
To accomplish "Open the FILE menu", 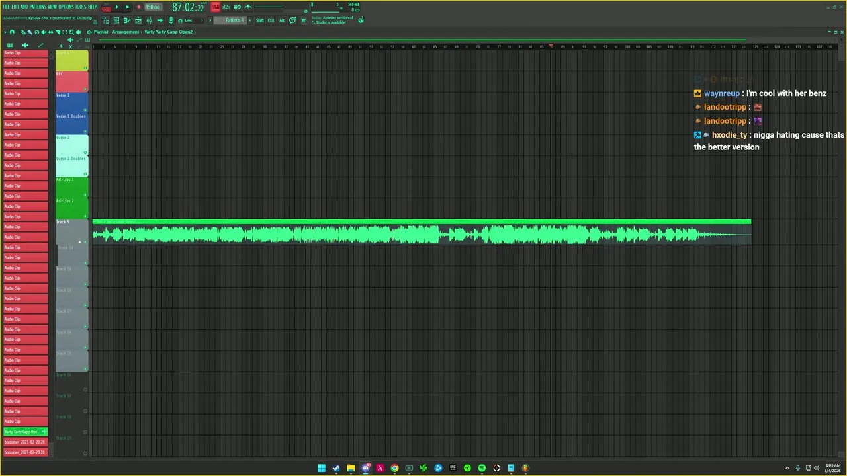I will (6, 7).
